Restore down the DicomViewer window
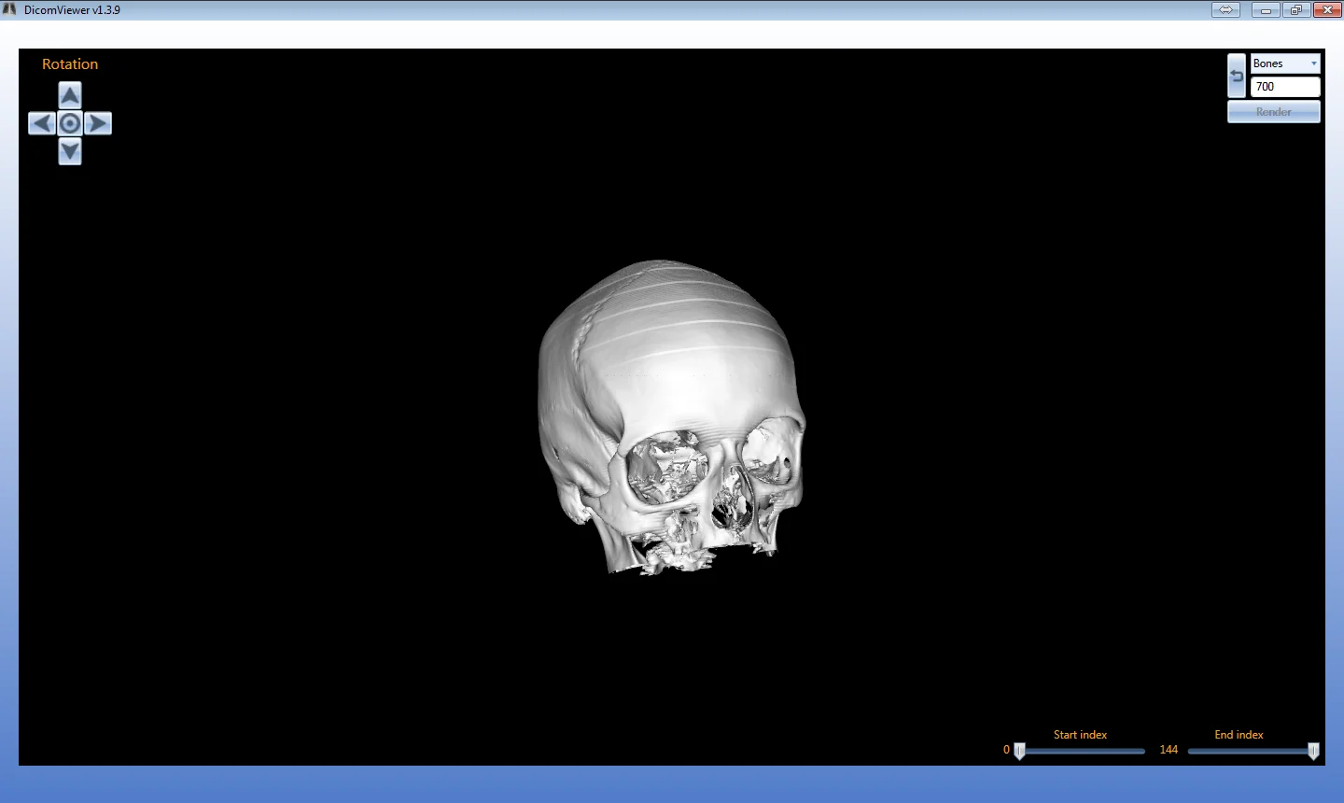 pyautogui.click(x=1295, y=9)
